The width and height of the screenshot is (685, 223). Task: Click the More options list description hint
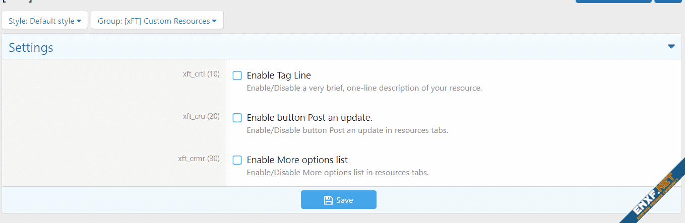pos(337,173)
